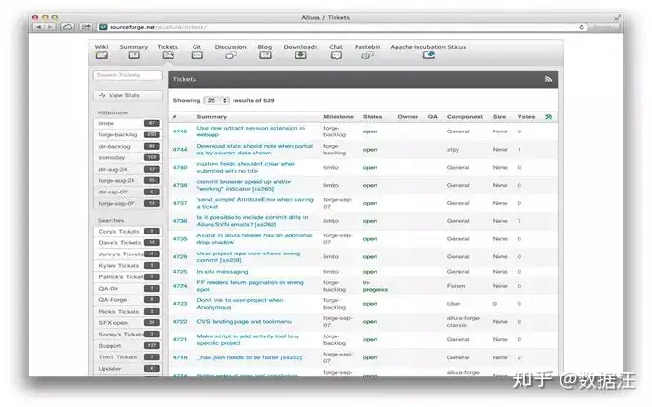Screen dimensions: 652x407
Task: Open the Jenny's Tickets saved search
Action: [x=128, y=254]
